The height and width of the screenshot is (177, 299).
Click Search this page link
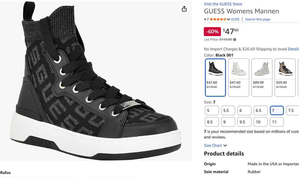258,19
